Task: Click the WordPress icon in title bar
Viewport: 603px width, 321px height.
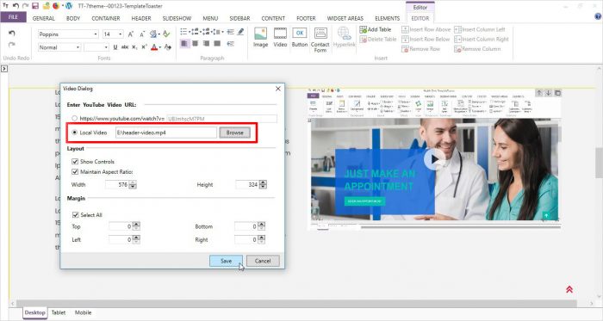Action: 69,6
